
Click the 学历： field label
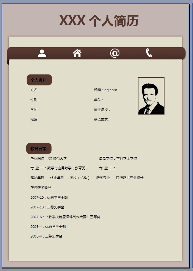point(35,110)
